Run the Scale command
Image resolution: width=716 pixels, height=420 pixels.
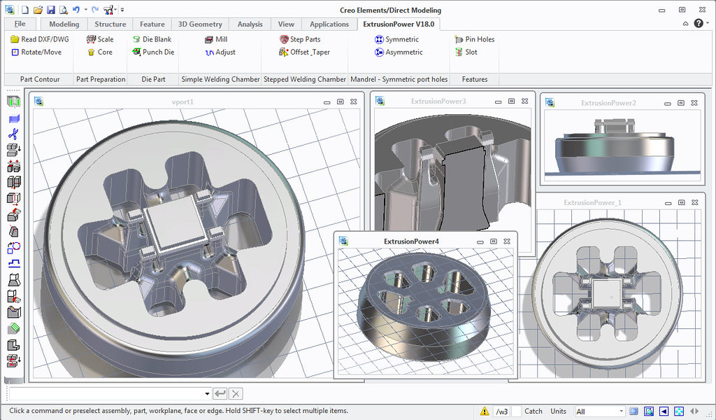click(x=100, y=39)
